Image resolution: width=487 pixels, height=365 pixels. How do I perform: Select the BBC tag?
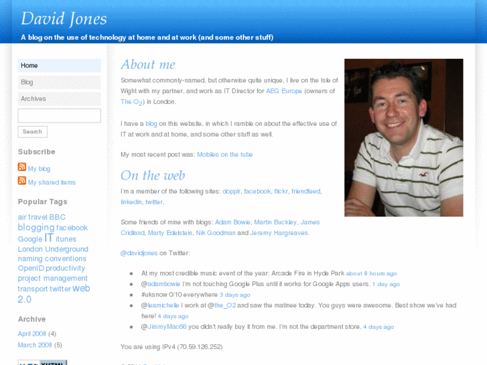[x=57, y=217]
